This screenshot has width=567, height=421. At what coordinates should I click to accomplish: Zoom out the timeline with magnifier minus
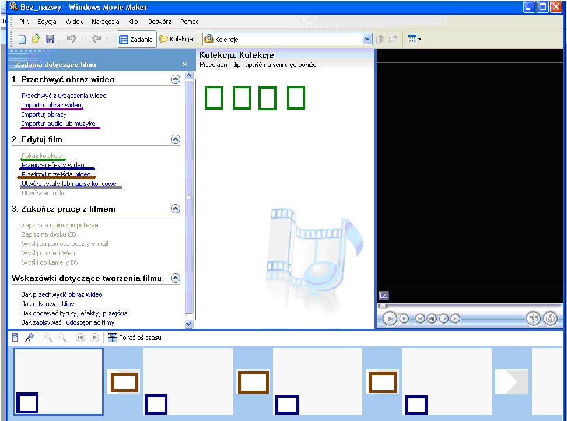tap(62, 337)
